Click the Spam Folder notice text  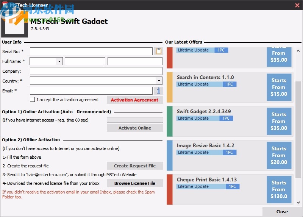[x=78, y=194]
